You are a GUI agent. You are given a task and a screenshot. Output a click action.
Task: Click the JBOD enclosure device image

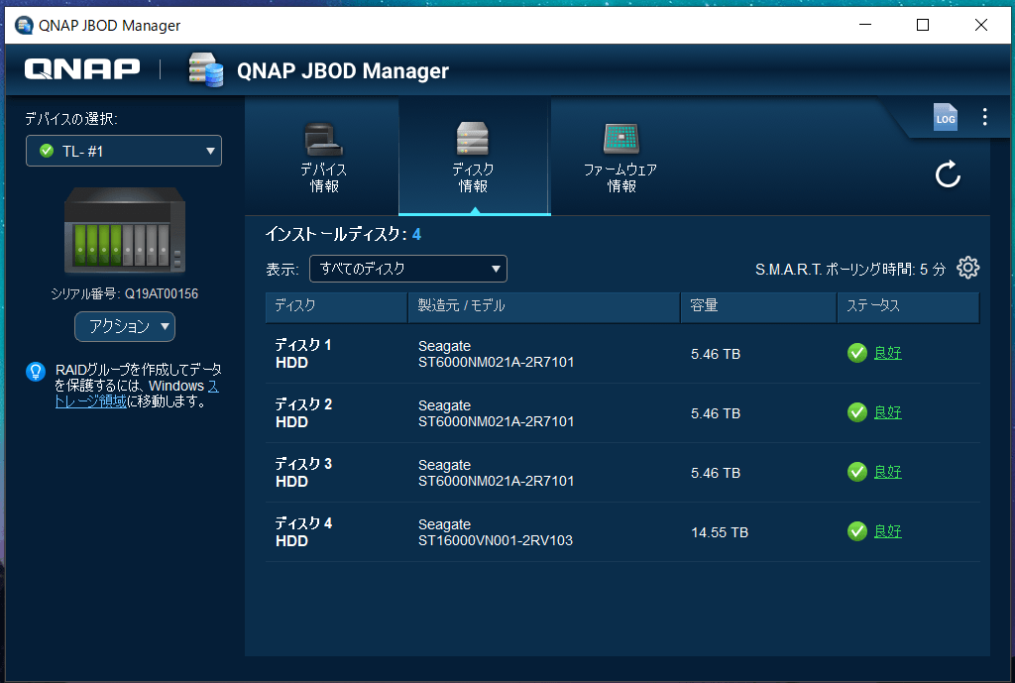(x=125, y=230)
